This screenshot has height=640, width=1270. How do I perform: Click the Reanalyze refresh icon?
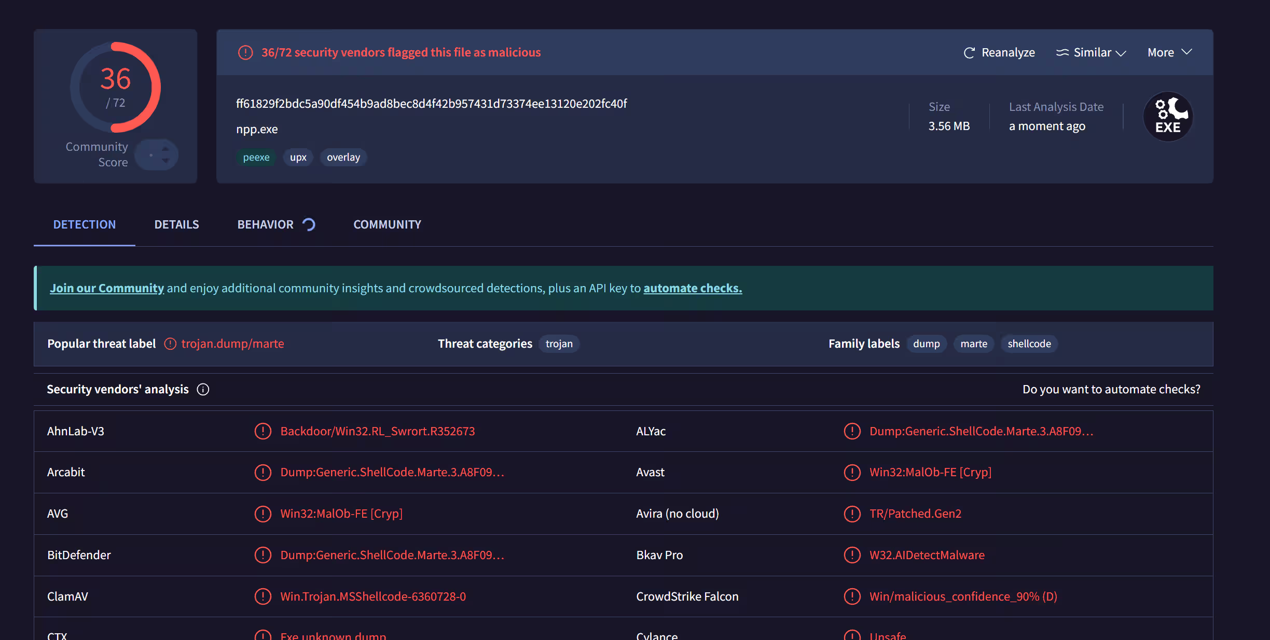point(969,53)
